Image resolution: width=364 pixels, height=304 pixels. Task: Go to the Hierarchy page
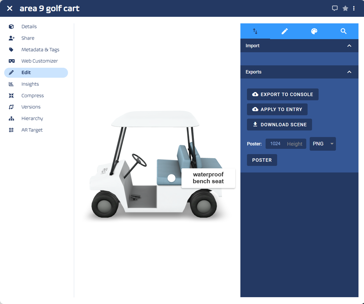pyautogui.click(x=32, y=118)
